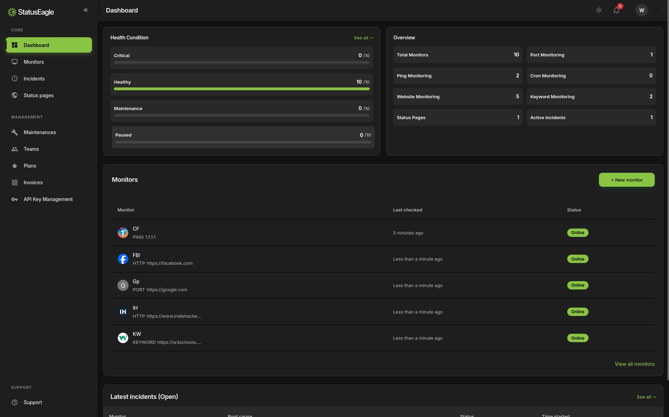Select Dashboard in the sidebar menu
The image size is (669, 417).
36,45
